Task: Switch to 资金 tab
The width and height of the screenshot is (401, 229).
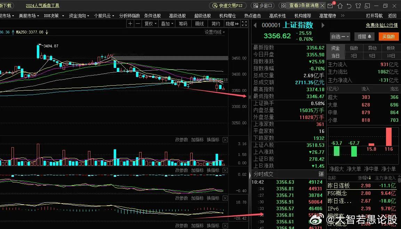Action: [336, 48]
